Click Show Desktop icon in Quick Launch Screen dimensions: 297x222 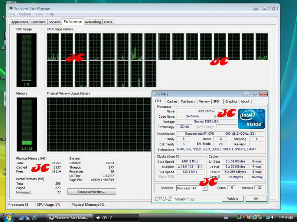click(x=21, y=218)
